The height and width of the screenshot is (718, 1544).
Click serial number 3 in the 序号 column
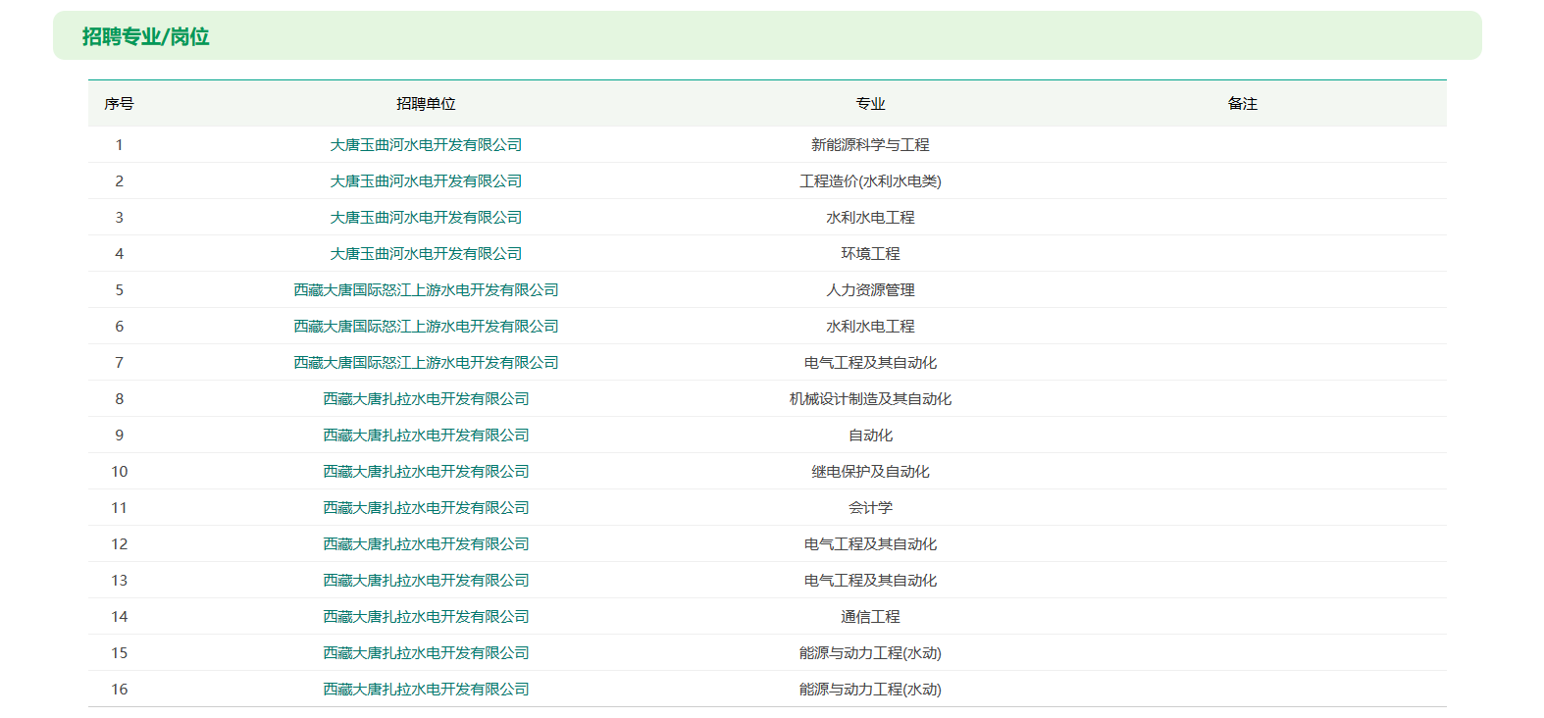(119, 218)
